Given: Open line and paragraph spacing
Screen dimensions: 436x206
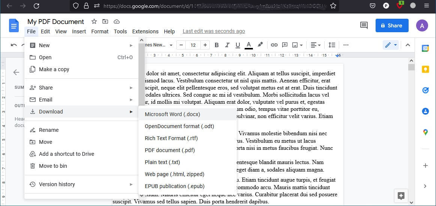Looking at the screenshot, I should pyautogui.click(x=332, y=45).
